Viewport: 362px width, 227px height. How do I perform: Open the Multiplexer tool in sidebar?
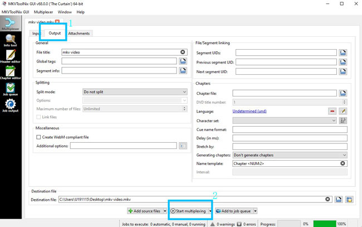tap(11, 23)
